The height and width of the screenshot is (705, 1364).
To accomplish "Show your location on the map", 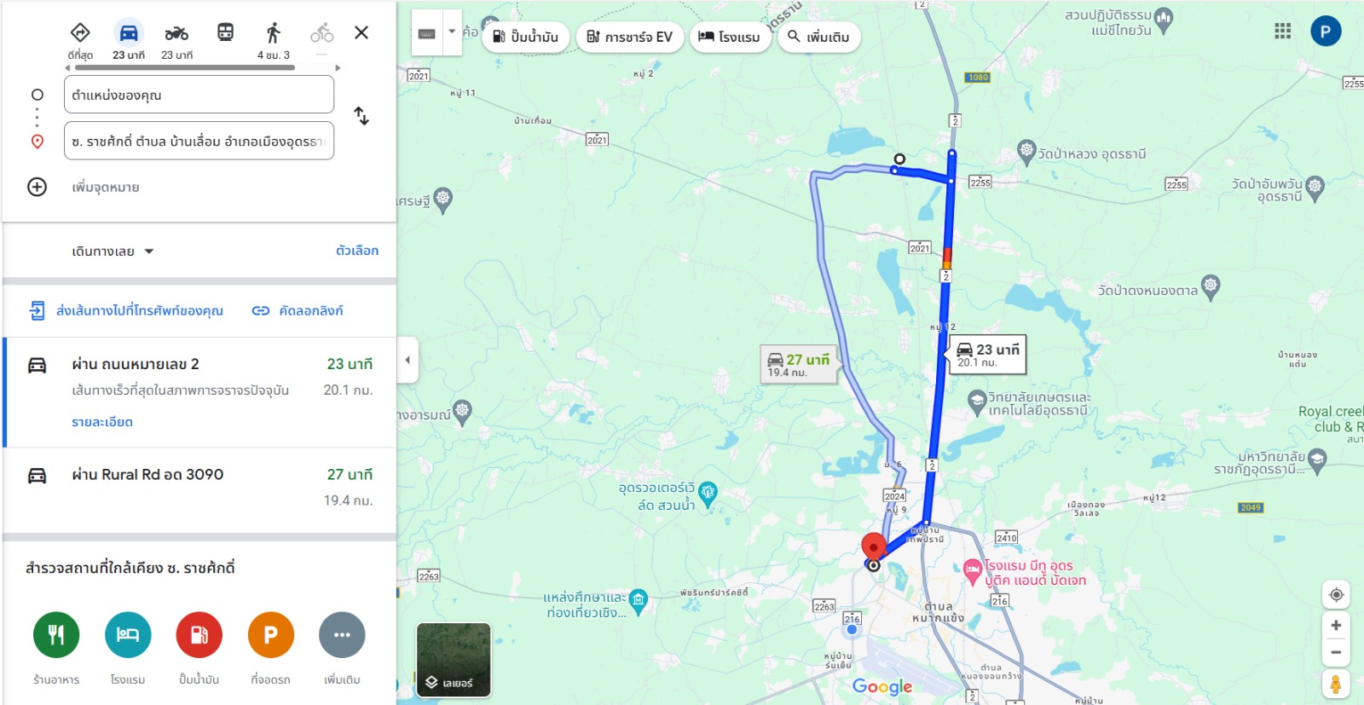I will click(1336, 595).
